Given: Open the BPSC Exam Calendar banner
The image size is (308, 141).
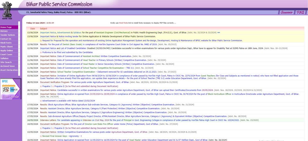Looking at the screenshot, I should coord(10,88).
